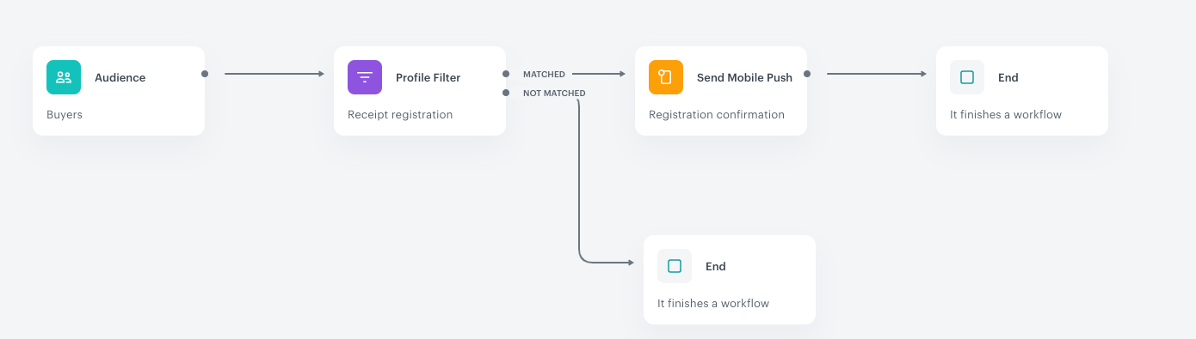The width and height of the screenshot is (1196, 339).
Task: Click the MATCHED branch label
Action: pyautogui.click(x=544, y=75)
